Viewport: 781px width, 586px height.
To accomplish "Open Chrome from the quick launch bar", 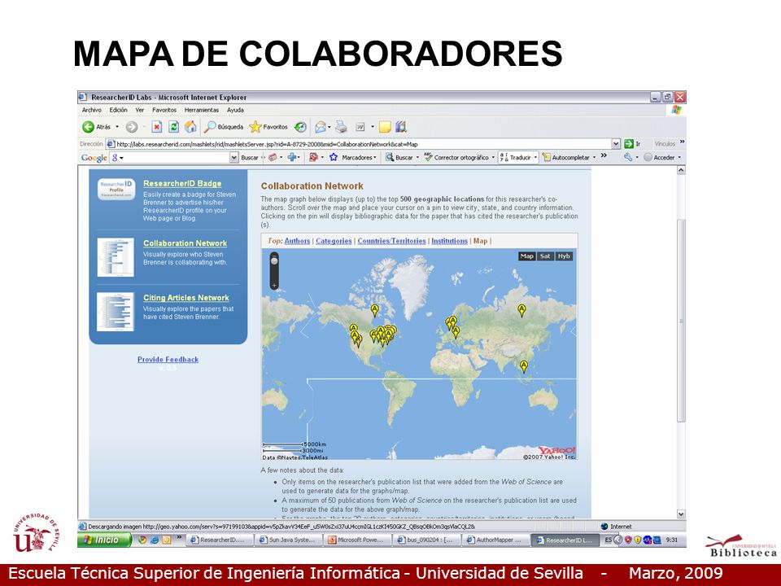I will pos(142,540).
